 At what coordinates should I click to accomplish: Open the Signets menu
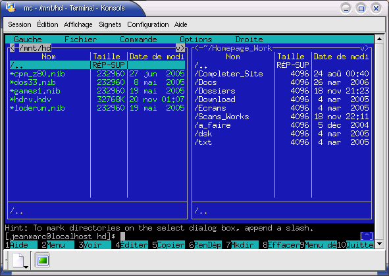click(110, 24)
